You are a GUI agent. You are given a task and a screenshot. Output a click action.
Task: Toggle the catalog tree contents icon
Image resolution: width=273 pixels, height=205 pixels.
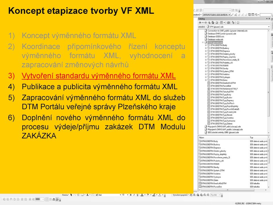(x=233, y=22)
